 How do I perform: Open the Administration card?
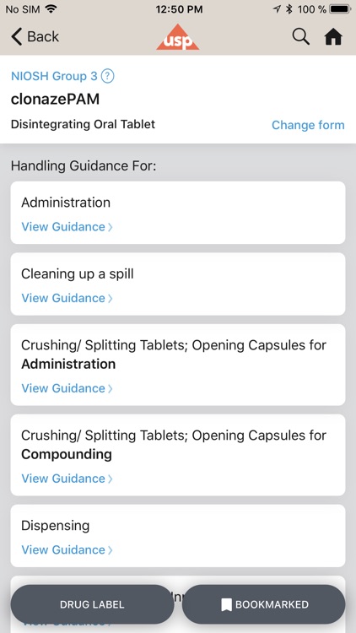(x=178, y=213)
